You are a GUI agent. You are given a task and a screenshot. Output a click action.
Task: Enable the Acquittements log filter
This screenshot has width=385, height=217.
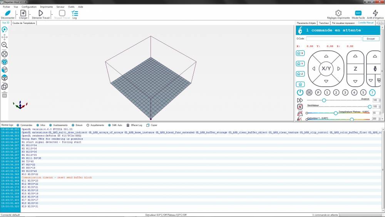tap(95, 125)
